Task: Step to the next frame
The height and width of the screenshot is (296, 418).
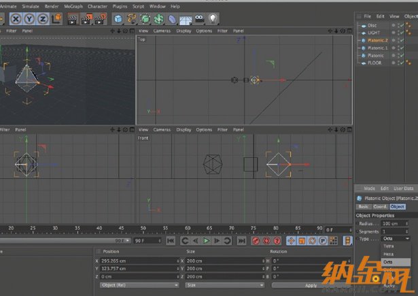Action: pos(217,241)
